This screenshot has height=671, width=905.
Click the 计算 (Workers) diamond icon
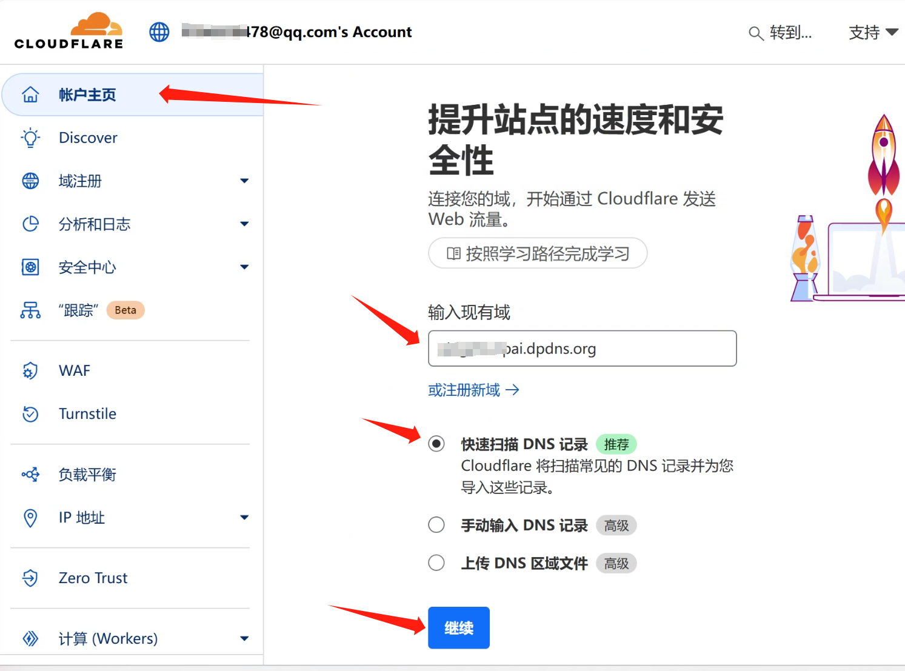(30, 638)
